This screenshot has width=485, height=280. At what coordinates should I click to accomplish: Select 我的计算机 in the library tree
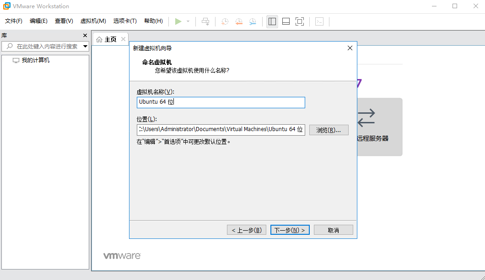coord(36,60)
